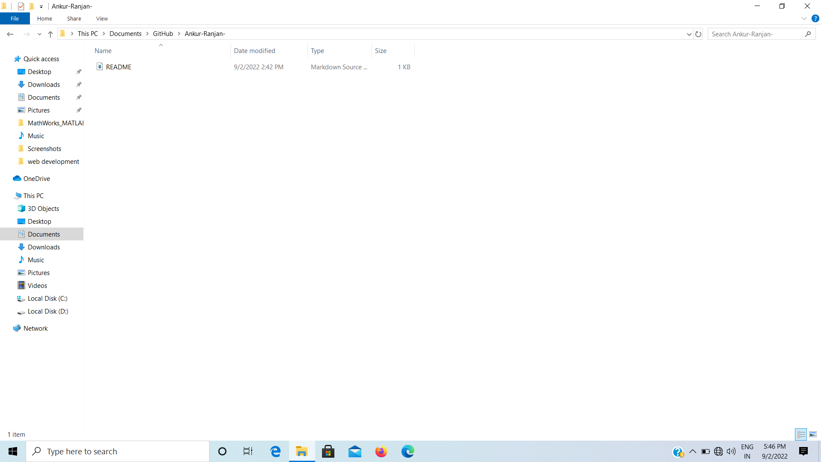This screenshot has width=821, height=462.
Task: Unpin Desktop from Quick access
Action: click(x=79, y=71)
